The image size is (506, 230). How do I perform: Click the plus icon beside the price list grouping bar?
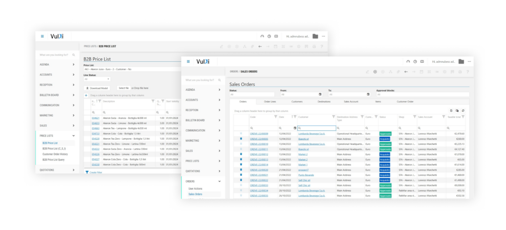pyautogui.click(x=86, y=95)
